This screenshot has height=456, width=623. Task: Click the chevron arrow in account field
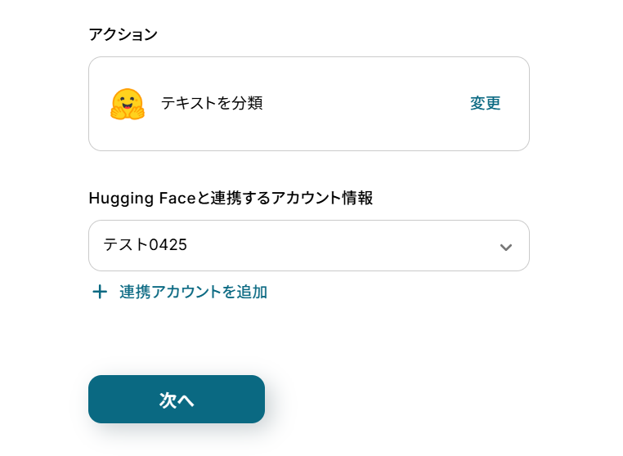505,247
